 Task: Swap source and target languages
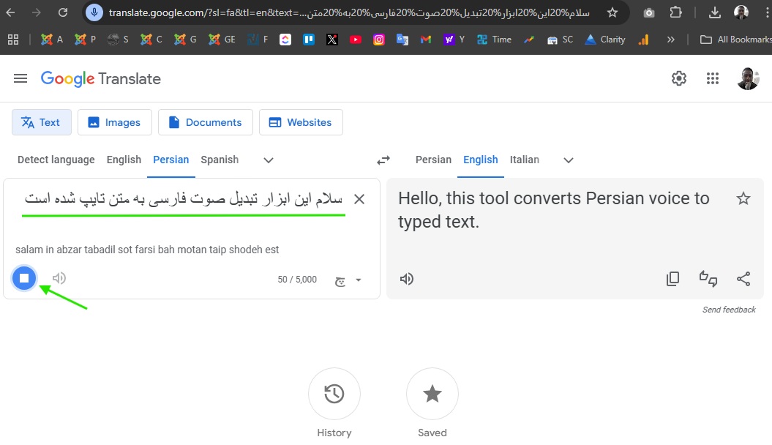click(383, 160)
